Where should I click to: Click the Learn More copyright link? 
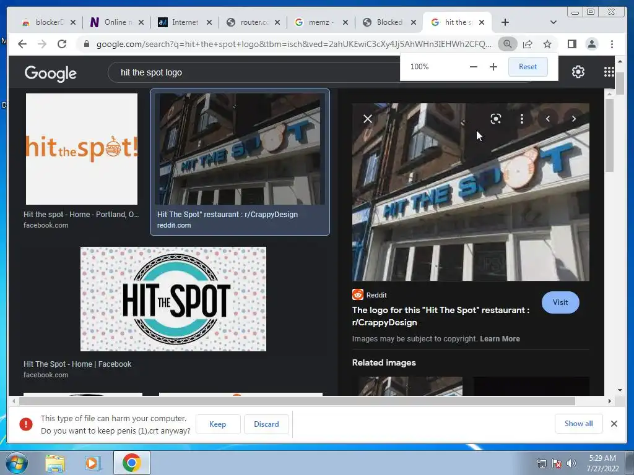[x=500, y=339]
